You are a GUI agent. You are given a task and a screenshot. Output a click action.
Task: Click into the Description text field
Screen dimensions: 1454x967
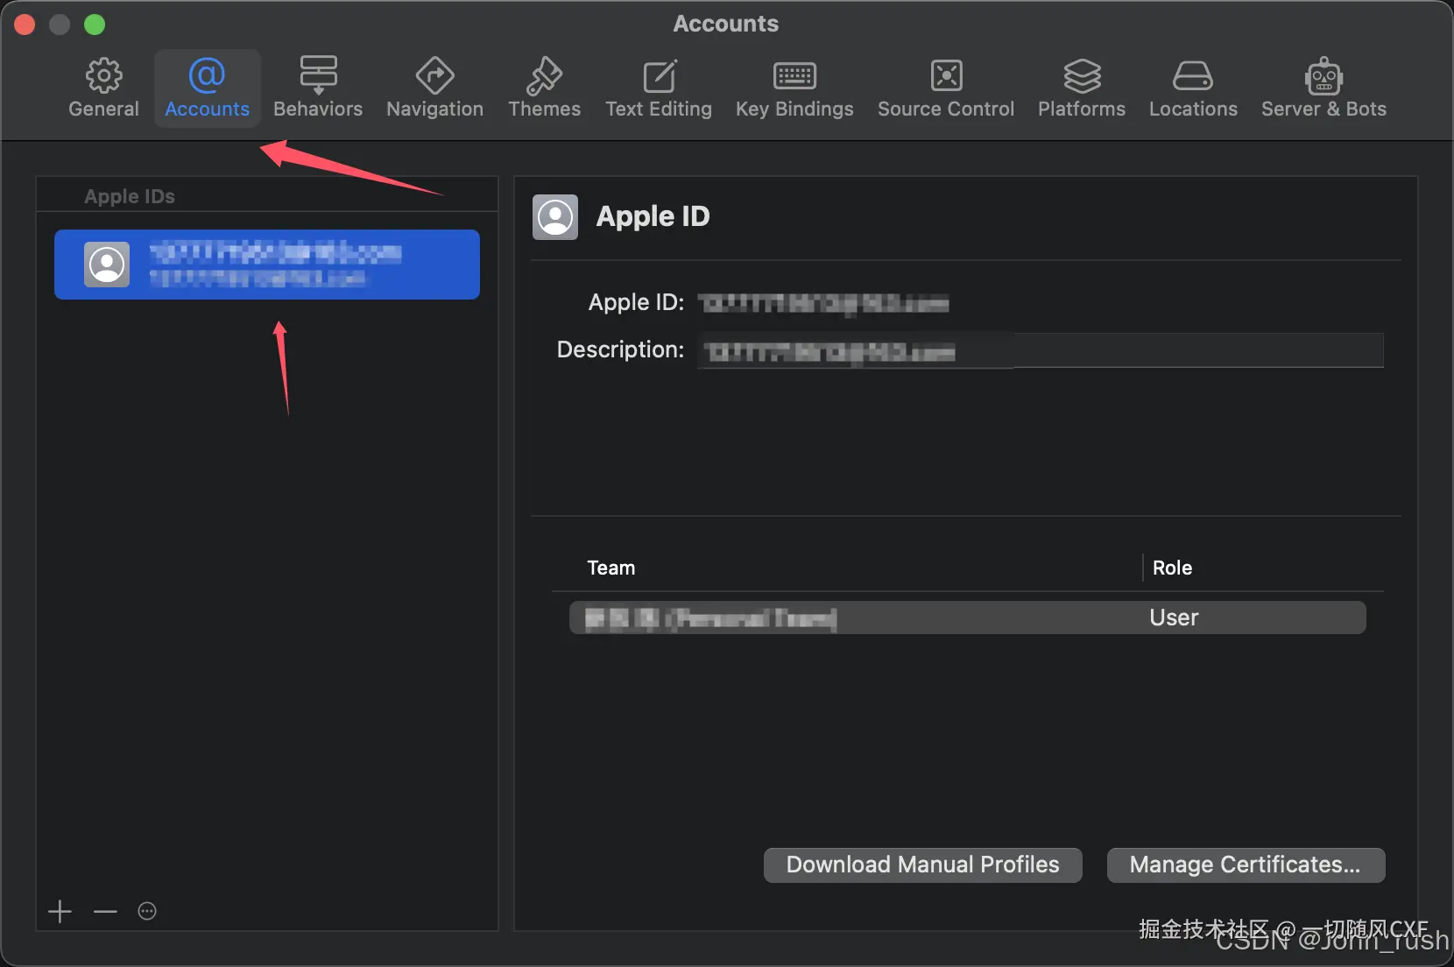1041,350
